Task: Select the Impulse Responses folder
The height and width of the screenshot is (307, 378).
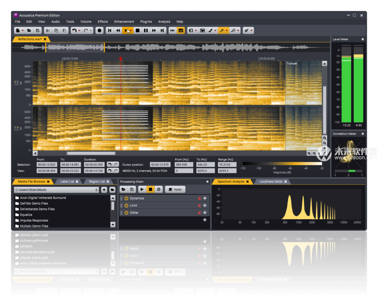Action: point(34,220)
